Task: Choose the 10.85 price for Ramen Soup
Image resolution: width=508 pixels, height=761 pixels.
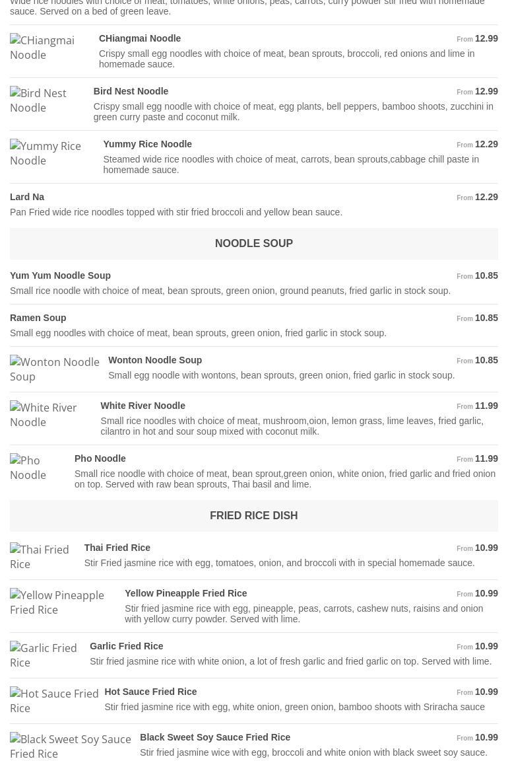Action: [x=486, y=318]
